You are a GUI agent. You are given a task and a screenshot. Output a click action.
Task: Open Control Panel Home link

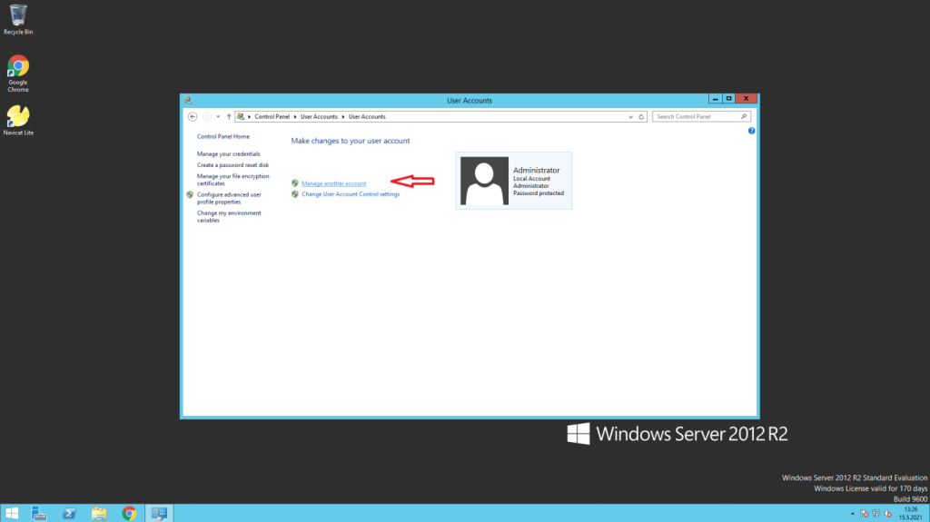(223, 136)
